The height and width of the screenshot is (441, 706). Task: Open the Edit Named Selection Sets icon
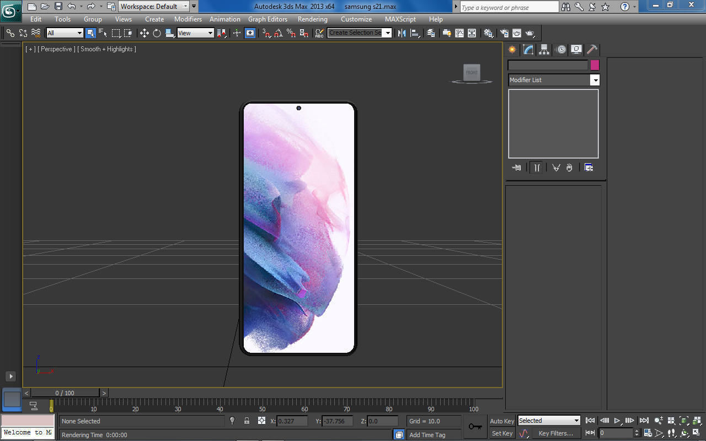(x=319, y=33)
